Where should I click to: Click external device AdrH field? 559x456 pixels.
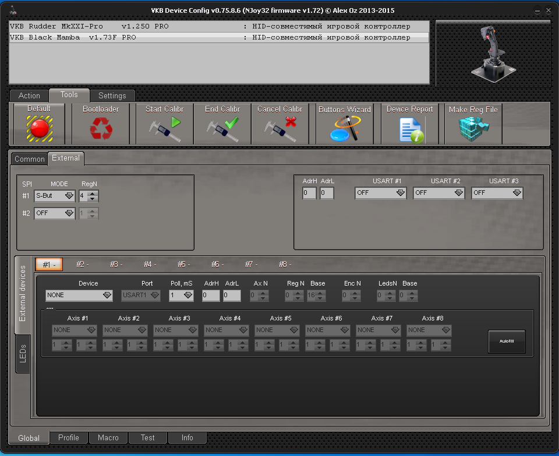pos(211,295)
